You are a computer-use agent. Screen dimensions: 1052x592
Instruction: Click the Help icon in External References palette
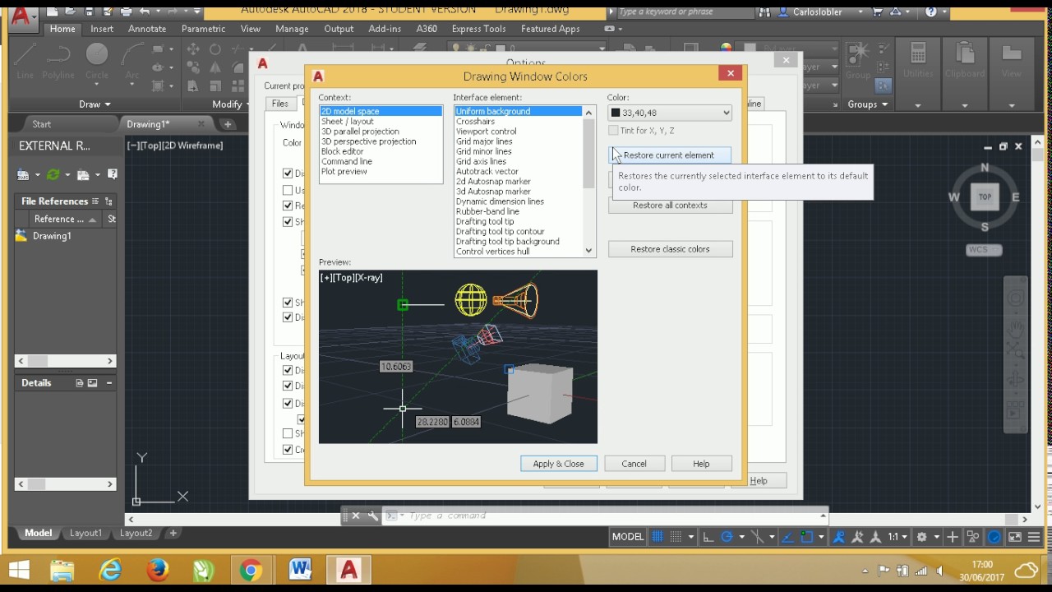[113, 174]
